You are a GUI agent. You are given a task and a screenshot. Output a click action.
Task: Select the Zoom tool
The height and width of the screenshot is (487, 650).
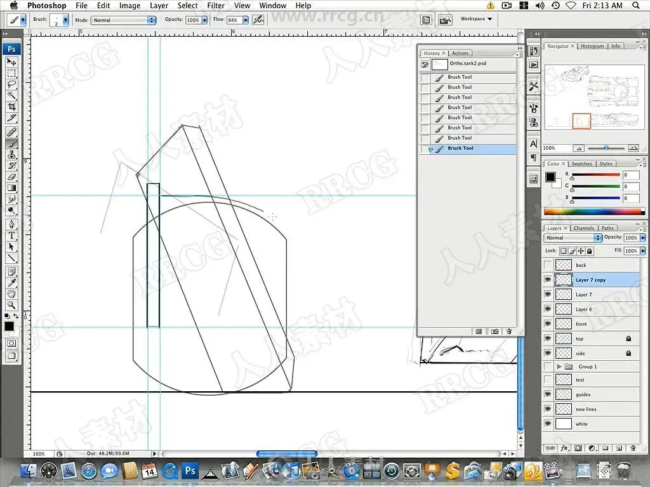tap(11, 306)
